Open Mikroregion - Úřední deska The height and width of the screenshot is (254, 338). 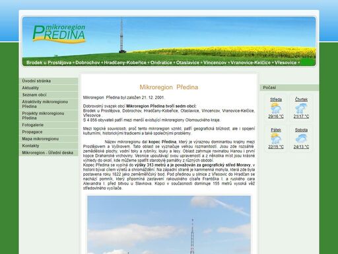(49, 153)
